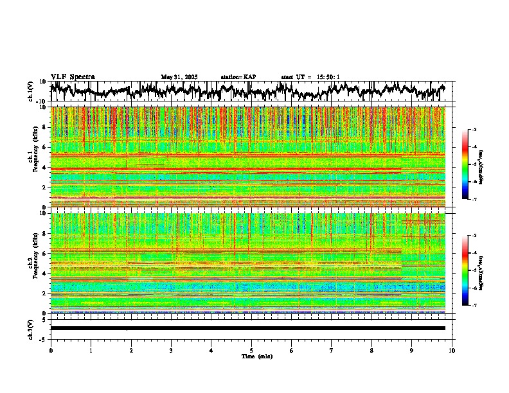Image resolution: width=509 pixels, height=393 pixels.
Task: Click the "2" kHz tick on ch.2 spectrogram
Action: pos(45,293)
